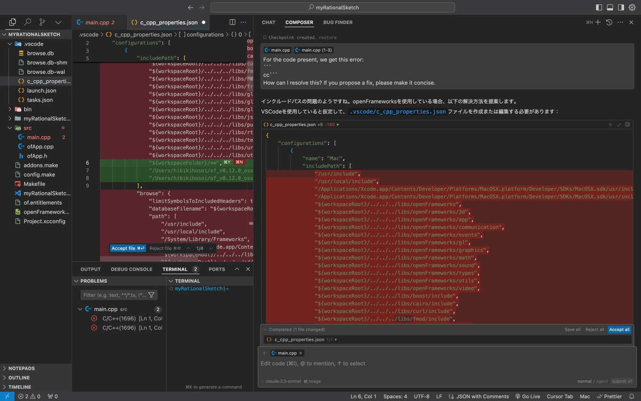Screen dimensions: 641x401
Task: Open settings gear in title bar
Action: point(632,7)
